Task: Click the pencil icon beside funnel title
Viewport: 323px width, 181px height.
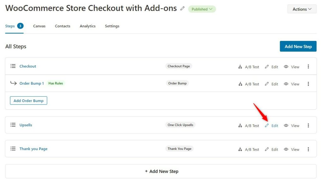Action: click(182, 8)
